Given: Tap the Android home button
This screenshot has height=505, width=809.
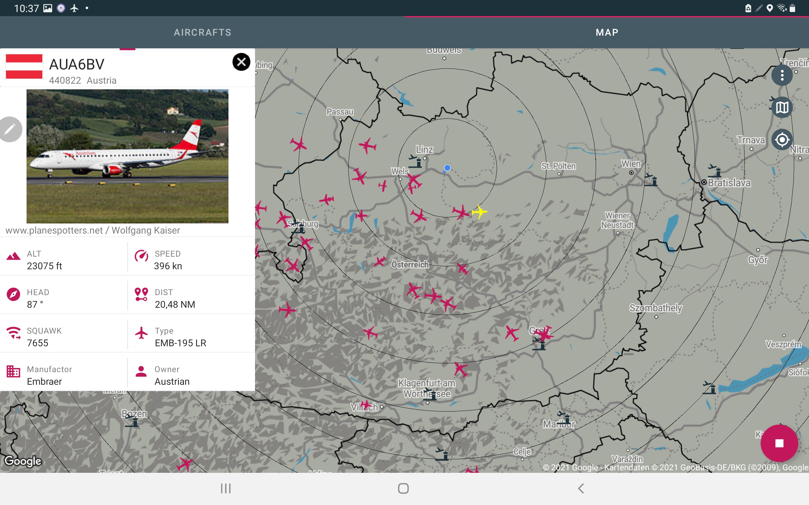Looking at the screenshot, I should 404,488.
